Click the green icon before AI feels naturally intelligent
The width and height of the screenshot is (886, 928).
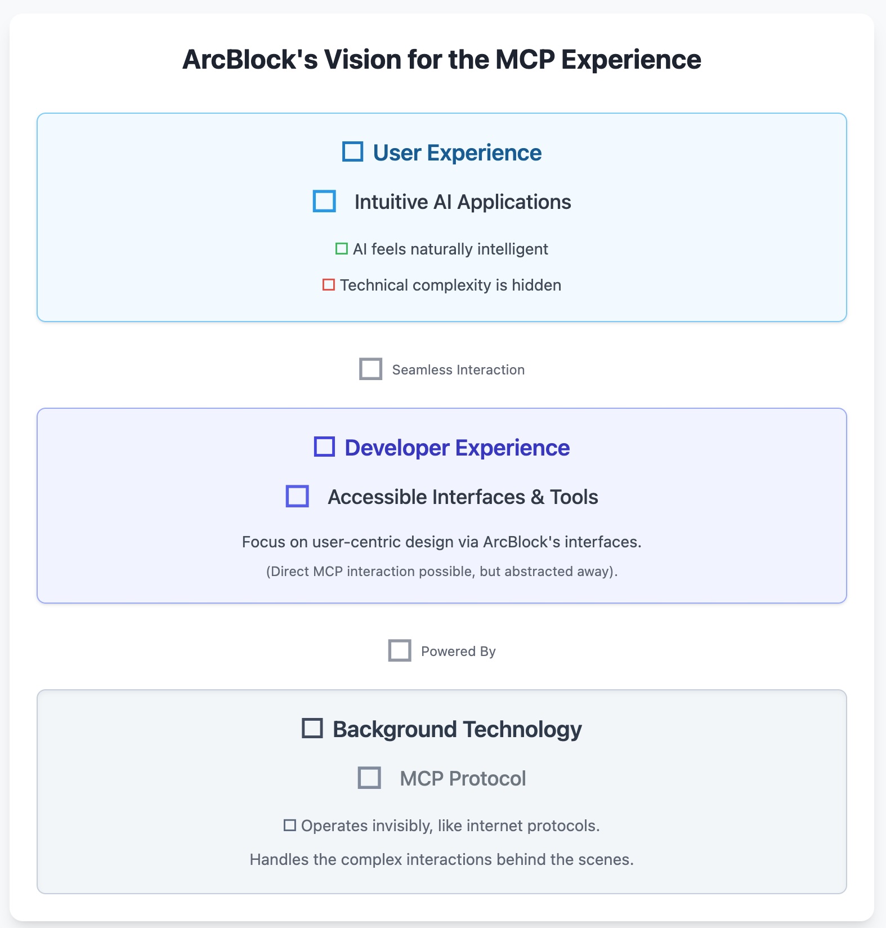[342, 249]
